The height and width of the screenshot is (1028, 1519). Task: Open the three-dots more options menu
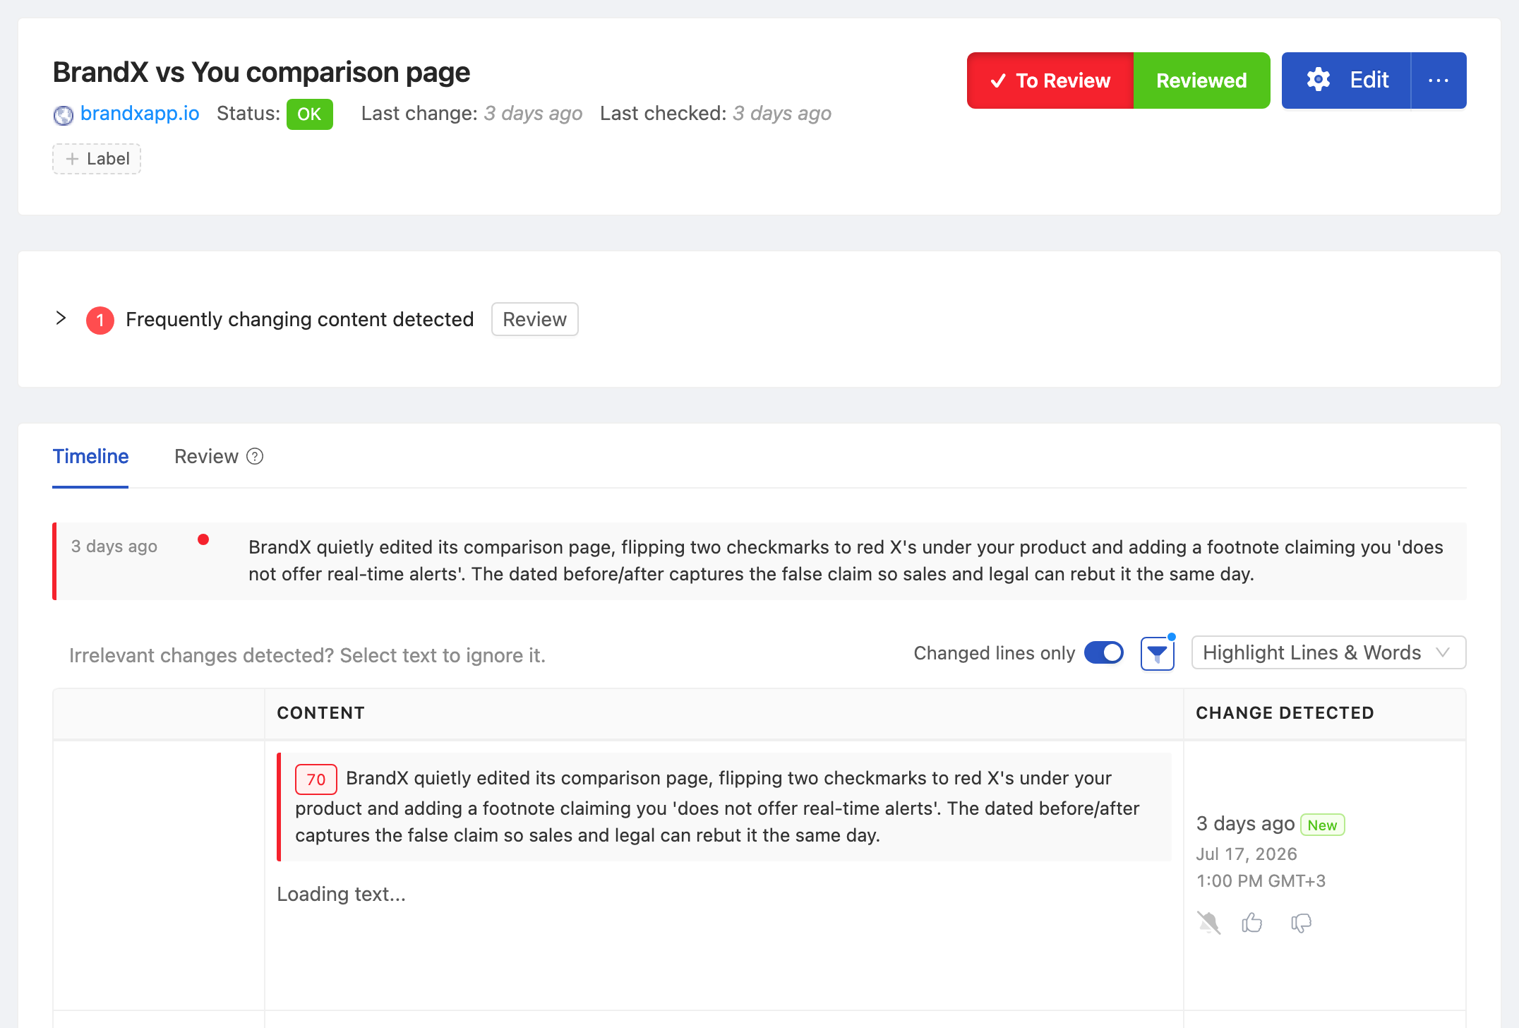(x=1439, y=80)
